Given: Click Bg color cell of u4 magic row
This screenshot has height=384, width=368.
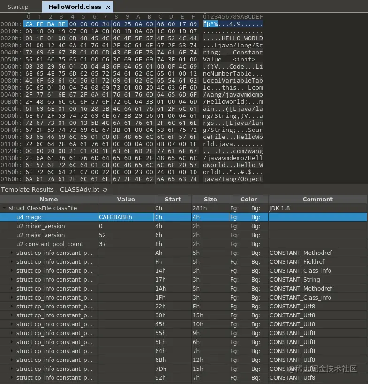Looking at the screenshot, I should click(255, 217).
